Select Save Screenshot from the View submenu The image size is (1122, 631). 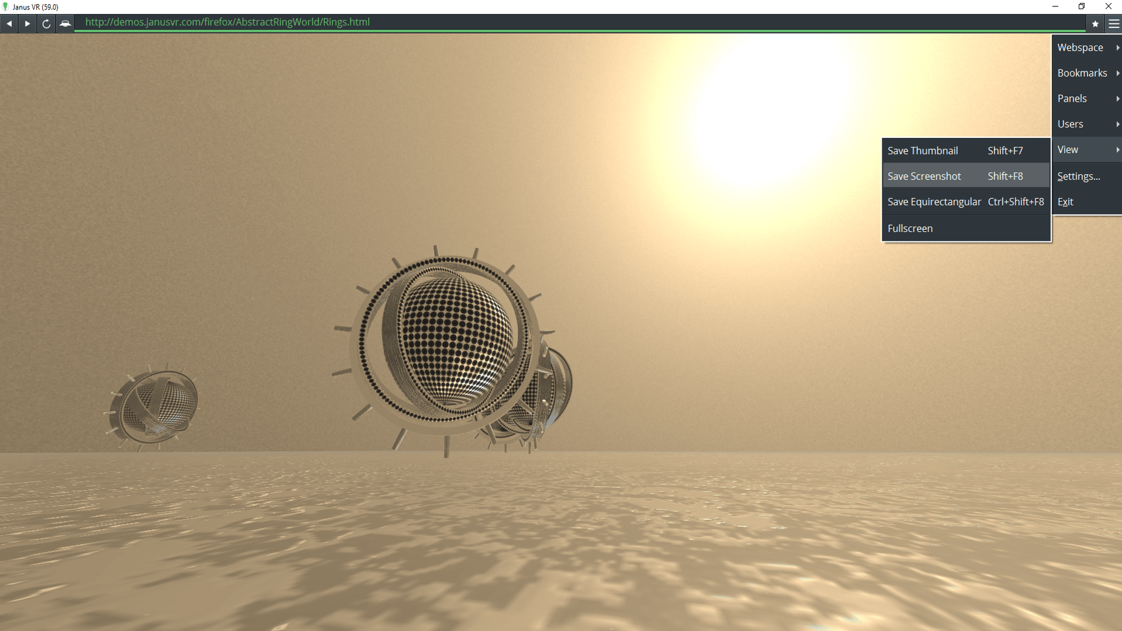point(924,176)
